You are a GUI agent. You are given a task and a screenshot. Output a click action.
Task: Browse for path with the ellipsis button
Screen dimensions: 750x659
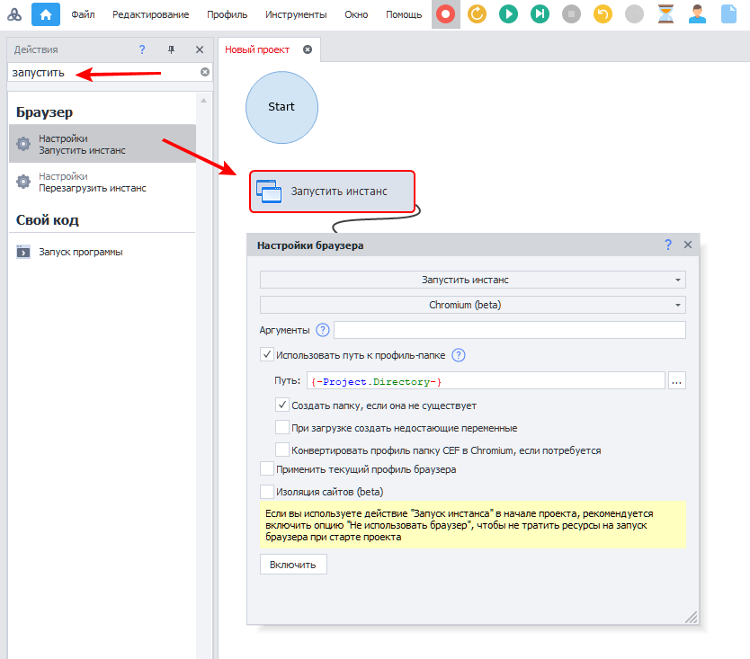[x=676, y=381]
